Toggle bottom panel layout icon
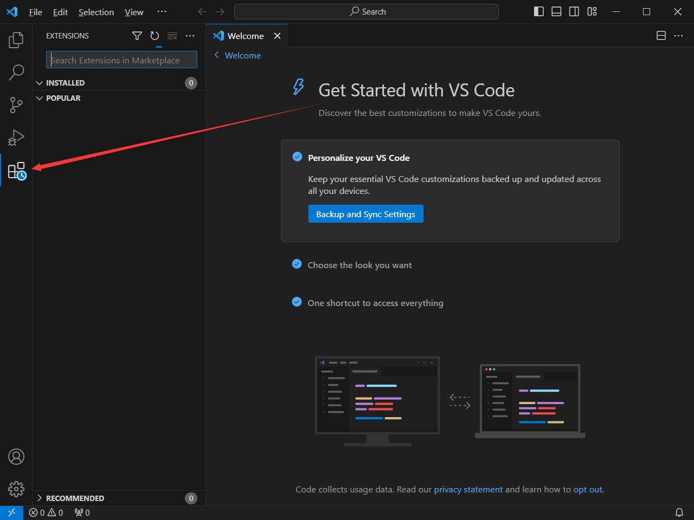 point(556,11)
